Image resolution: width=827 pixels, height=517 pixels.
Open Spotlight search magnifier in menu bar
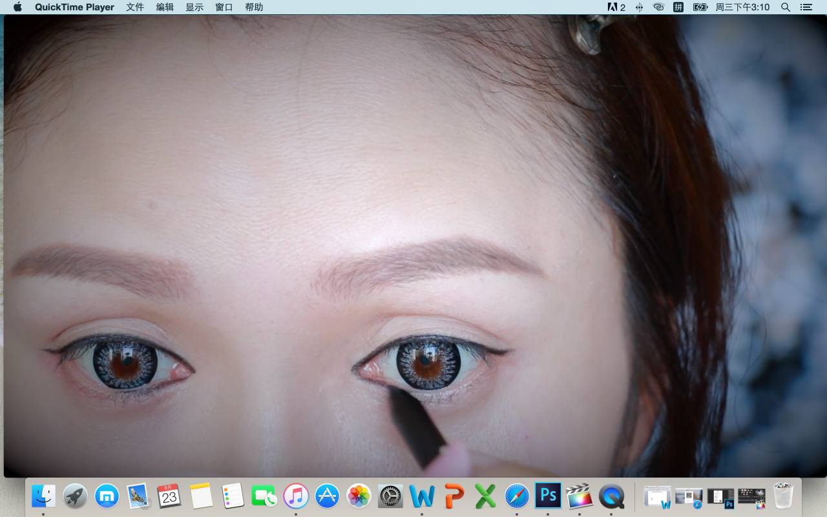pos(786,7)
